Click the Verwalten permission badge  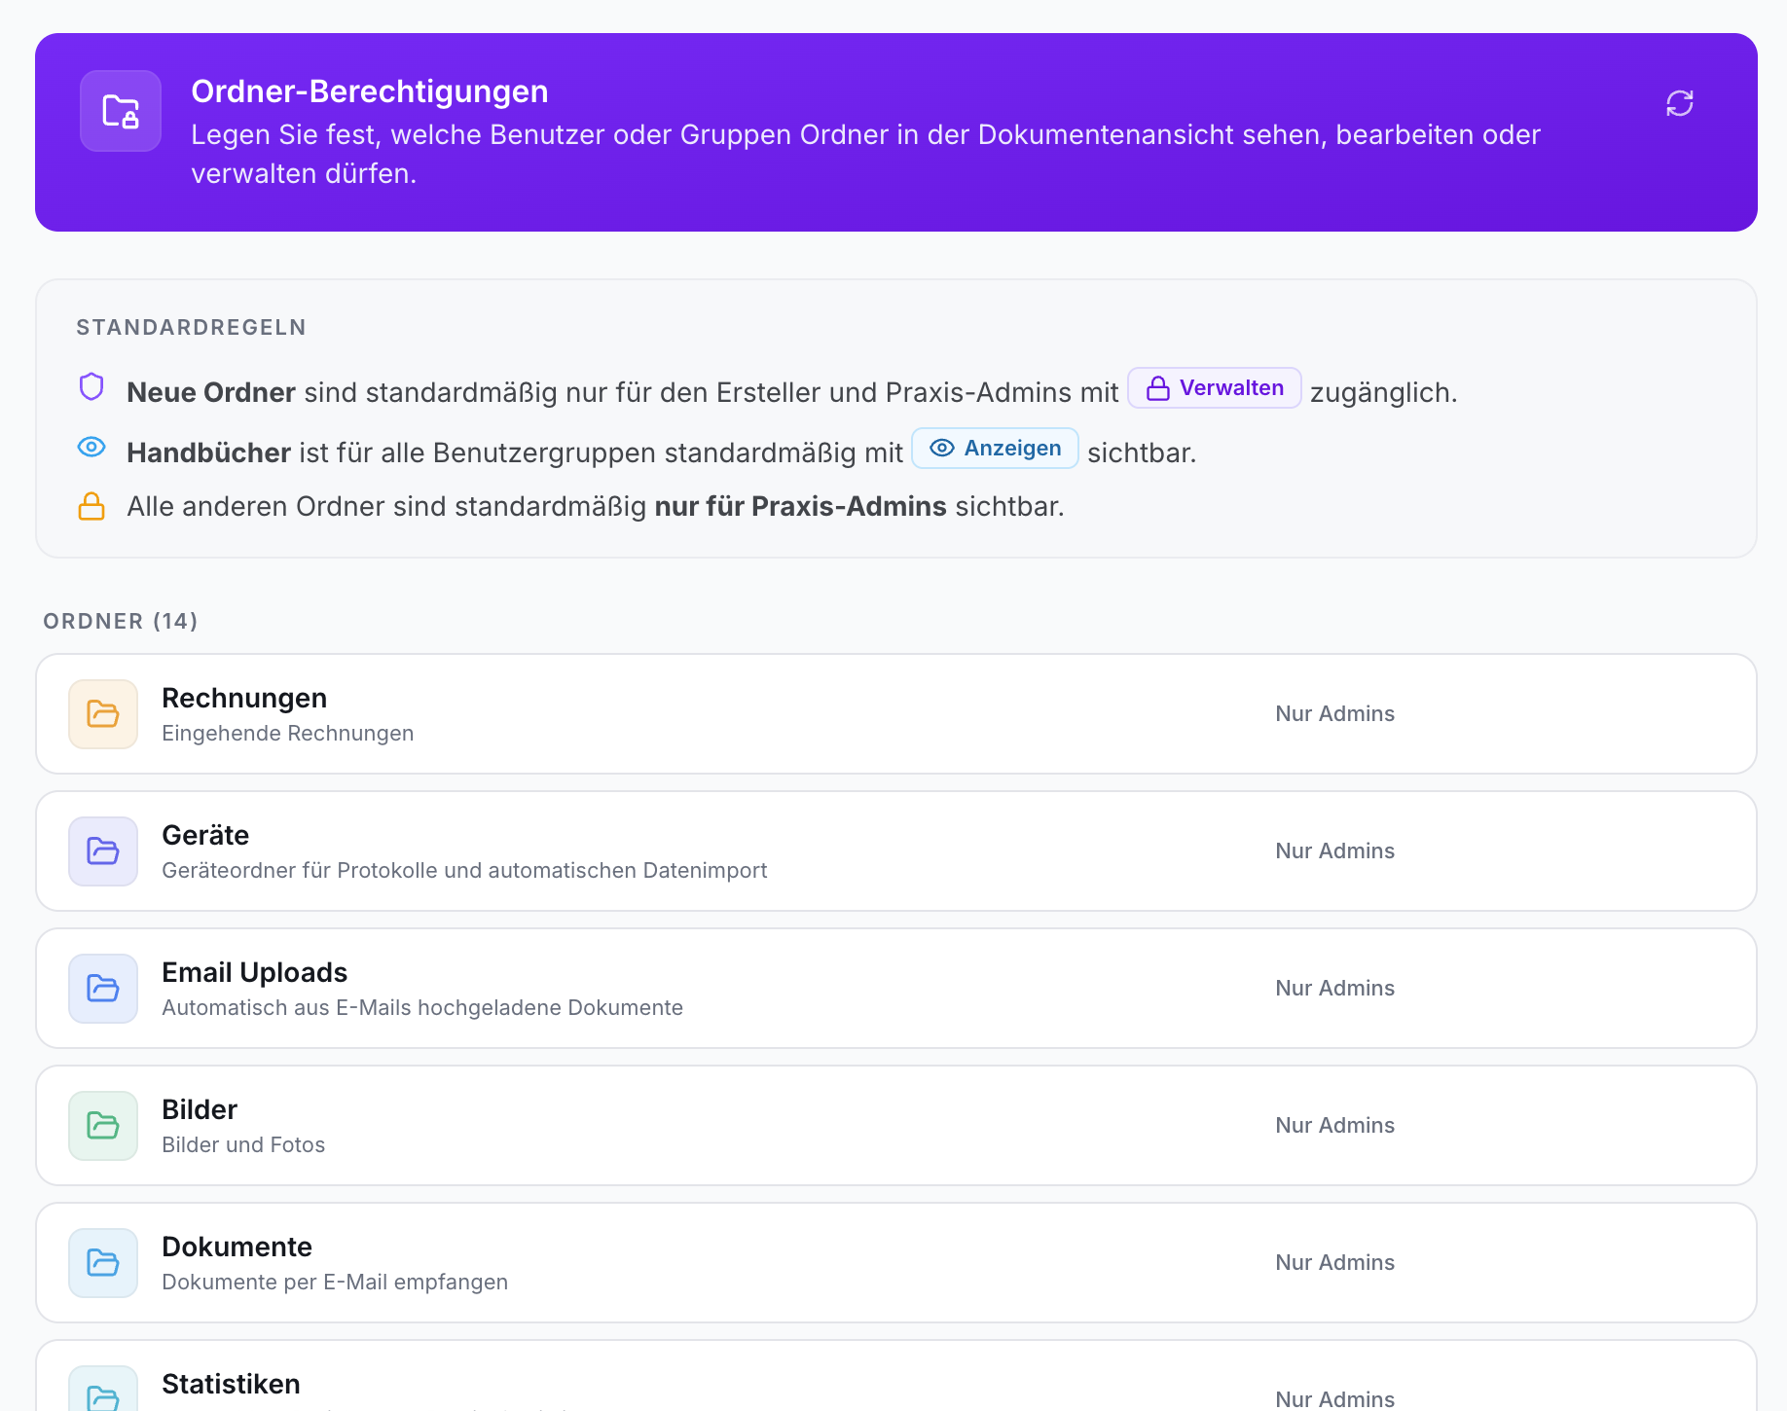pyautogui.click(x=1214, y=388)
